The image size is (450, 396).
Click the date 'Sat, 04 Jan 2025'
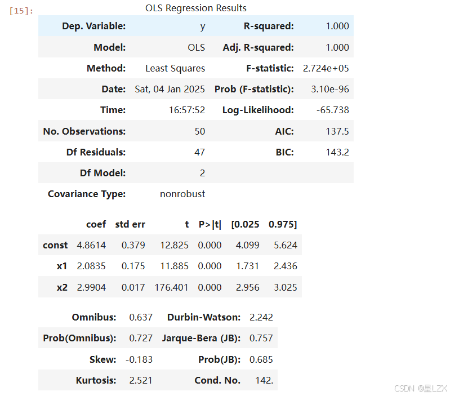click(170, 89)
